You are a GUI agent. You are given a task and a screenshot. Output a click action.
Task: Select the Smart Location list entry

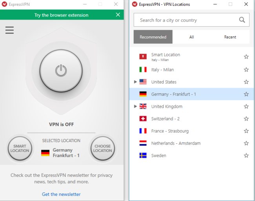166,57
